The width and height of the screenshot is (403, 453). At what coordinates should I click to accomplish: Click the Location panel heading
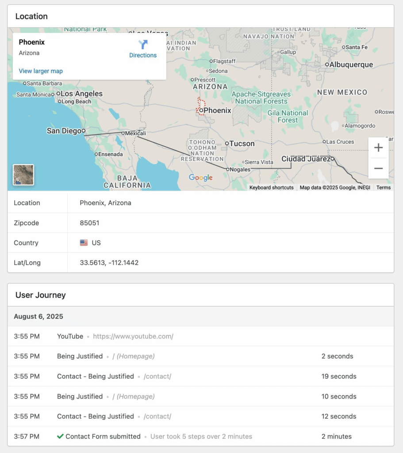(31, 16)
